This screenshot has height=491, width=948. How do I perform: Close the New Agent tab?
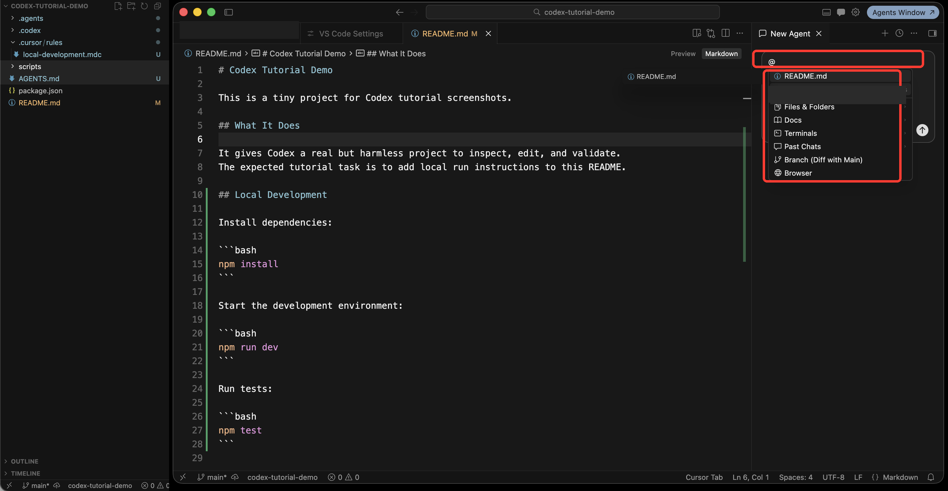[819, 33]
